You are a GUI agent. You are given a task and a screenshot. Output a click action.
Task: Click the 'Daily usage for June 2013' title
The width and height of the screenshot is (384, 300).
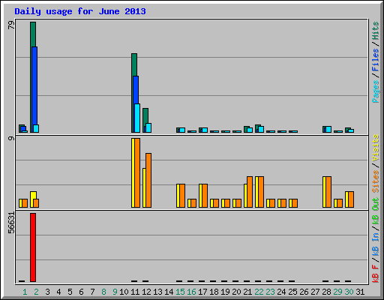(80, 11)
